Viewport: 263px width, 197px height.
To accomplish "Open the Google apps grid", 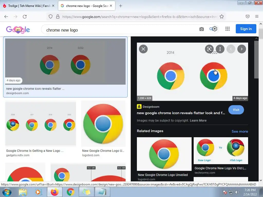I will coord(228,29).
